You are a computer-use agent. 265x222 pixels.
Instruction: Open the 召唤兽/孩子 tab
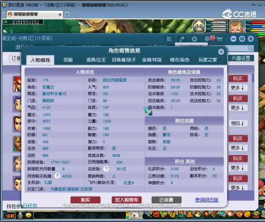pos(124,60)
